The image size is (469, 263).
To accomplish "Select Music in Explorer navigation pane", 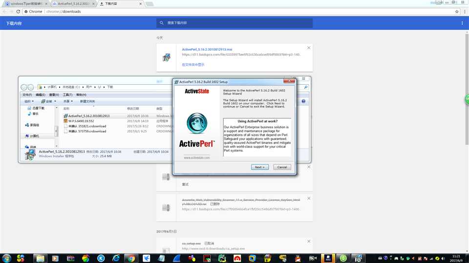I will click(33, 114).
